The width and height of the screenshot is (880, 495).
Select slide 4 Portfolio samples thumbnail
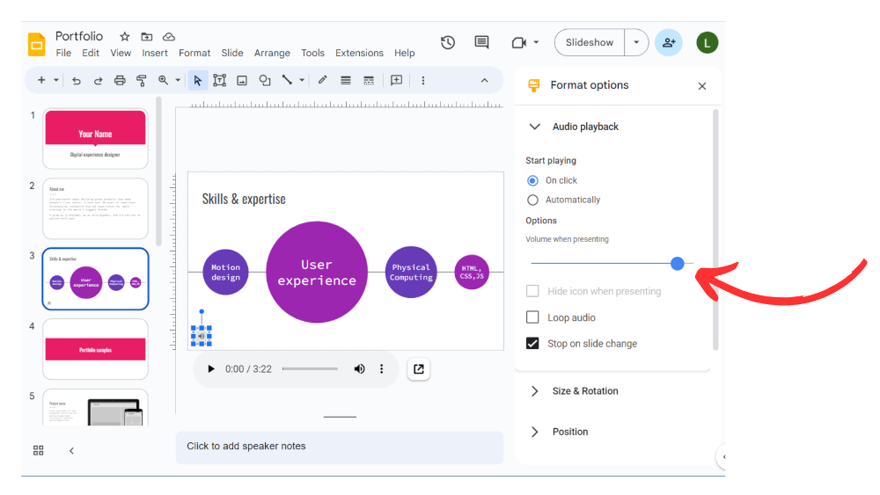[x=95, y=349]
